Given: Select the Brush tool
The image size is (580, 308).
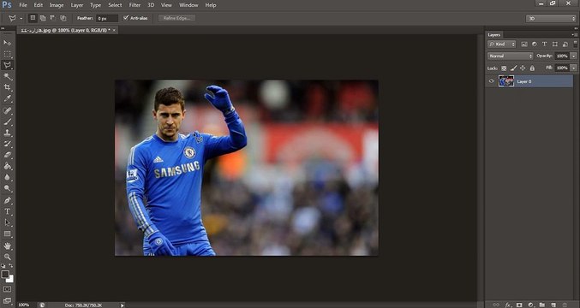Looking at the screenshot, I should (x=7, y=121).
